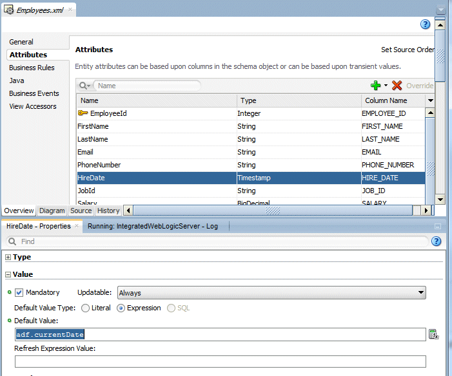
Task: Click the Find magnifier icon in Properties
Action: click(12, 241)
